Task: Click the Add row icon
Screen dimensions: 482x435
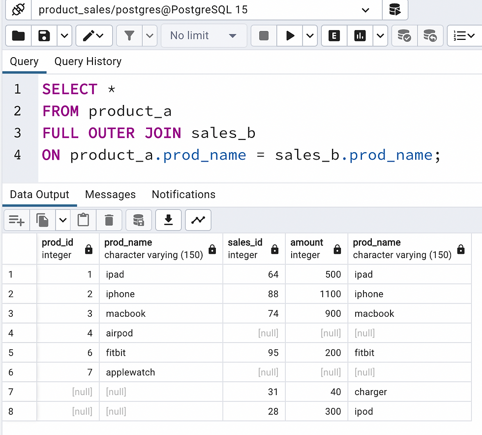Action: (17, 220)
